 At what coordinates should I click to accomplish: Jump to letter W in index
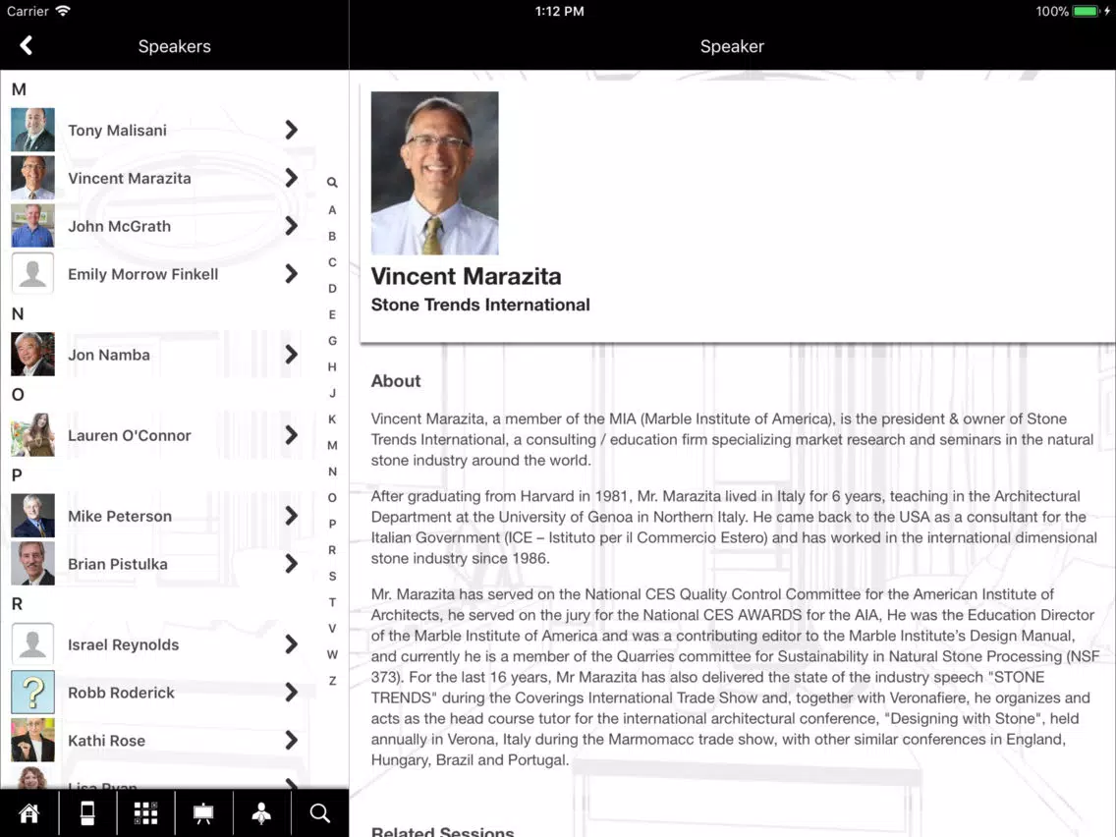click(332, 655)
